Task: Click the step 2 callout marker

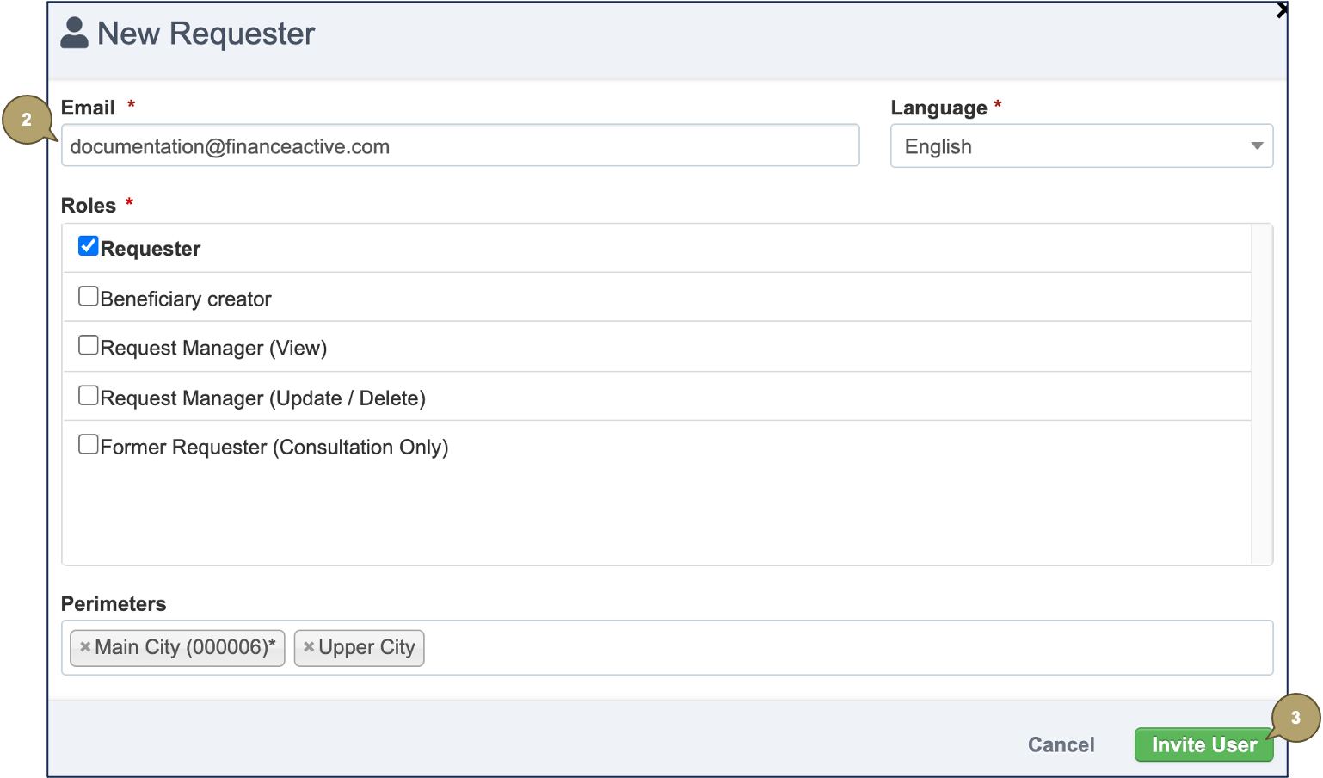Action: point(27,120)
